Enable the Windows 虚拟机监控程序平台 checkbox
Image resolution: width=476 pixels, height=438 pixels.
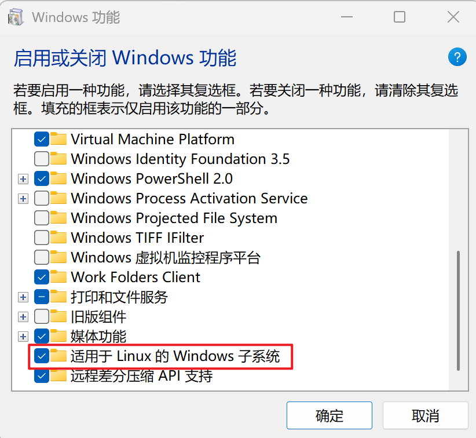[42, 257]
